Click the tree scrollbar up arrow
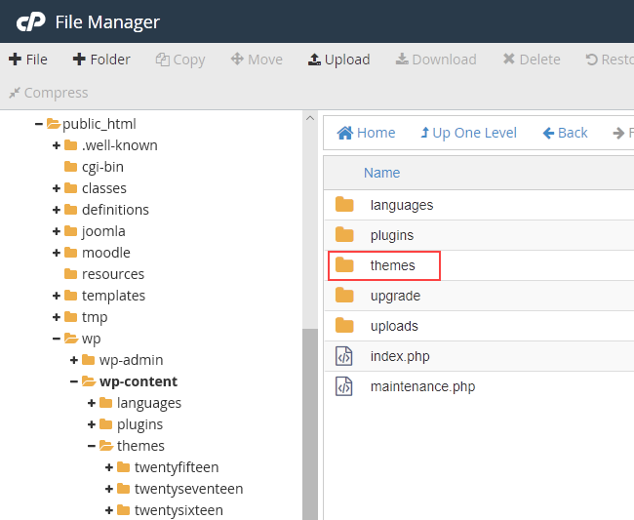The height and width of the screenshot is (520, 634). click(310, 118)
